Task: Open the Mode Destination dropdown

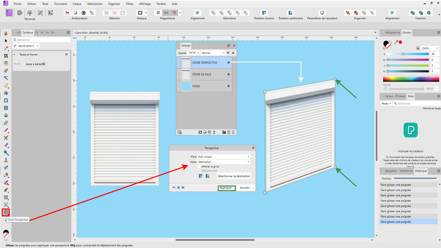Action: coord(224,162)
